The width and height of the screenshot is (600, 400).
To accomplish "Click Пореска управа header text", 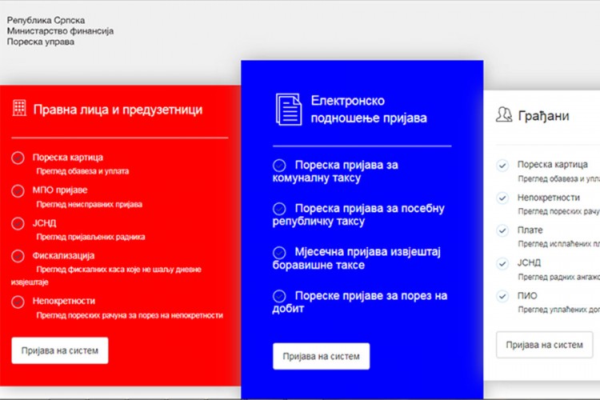I will (41, 42).
